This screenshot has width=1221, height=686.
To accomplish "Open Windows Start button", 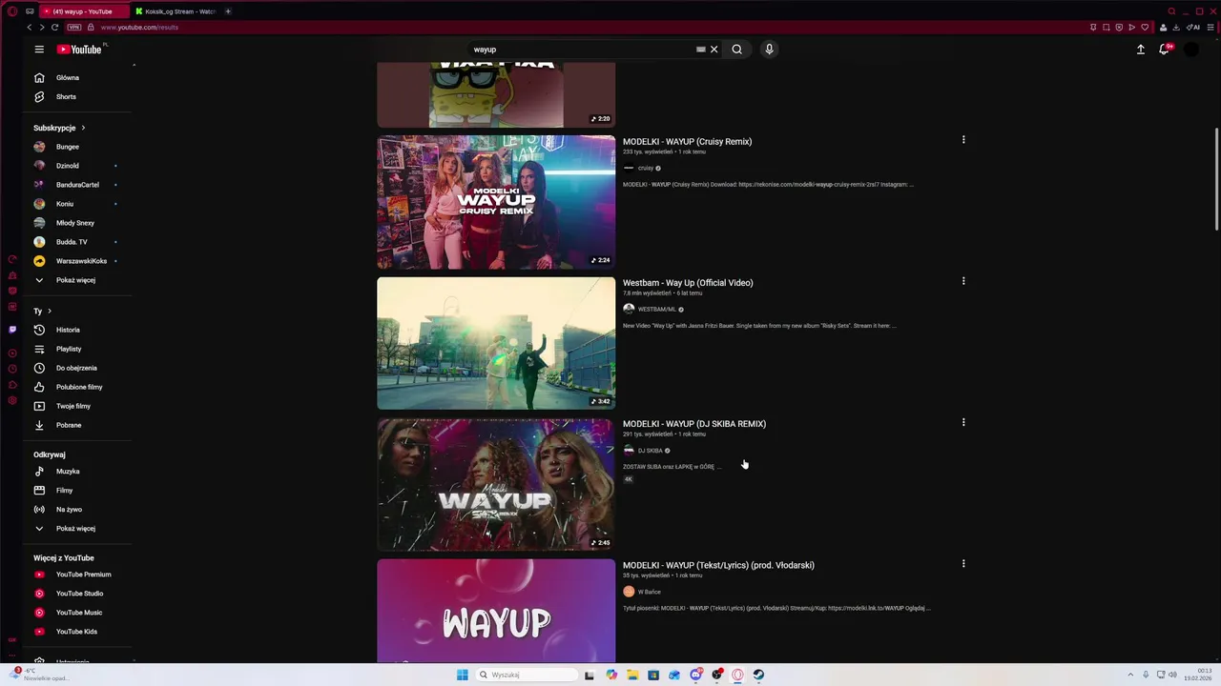I will pyautogui.click(x=462, y=675).
